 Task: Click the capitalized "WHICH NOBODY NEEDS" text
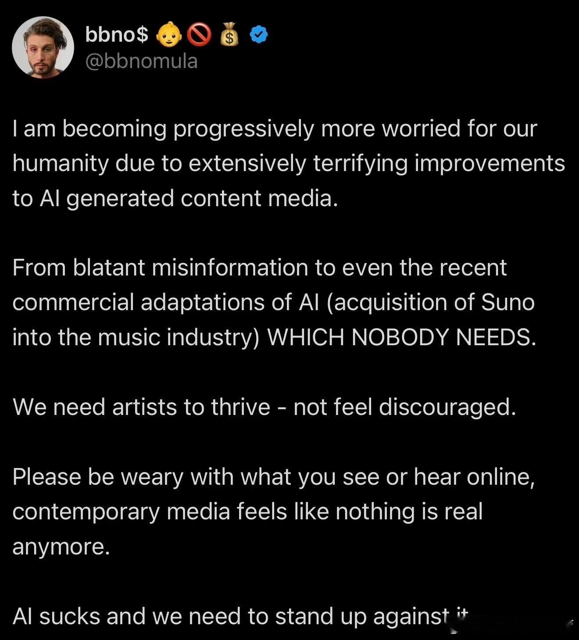(x=401, y=337)
